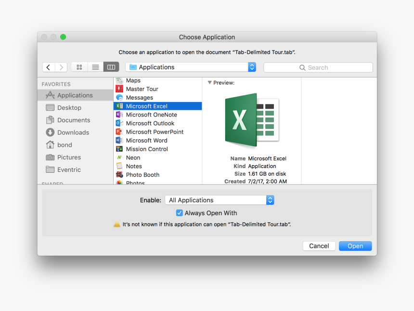This screenshot has height=311, width=414.
Task: Select Desktop in the sidebar
Action: tap(75, 107)
